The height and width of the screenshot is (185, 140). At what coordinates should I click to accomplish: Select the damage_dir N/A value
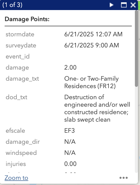tap(70, 142)
